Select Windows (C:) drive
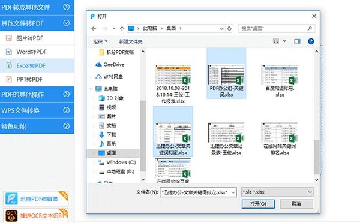Viewport: 360px width, 223px height. [x=117, y=162]
